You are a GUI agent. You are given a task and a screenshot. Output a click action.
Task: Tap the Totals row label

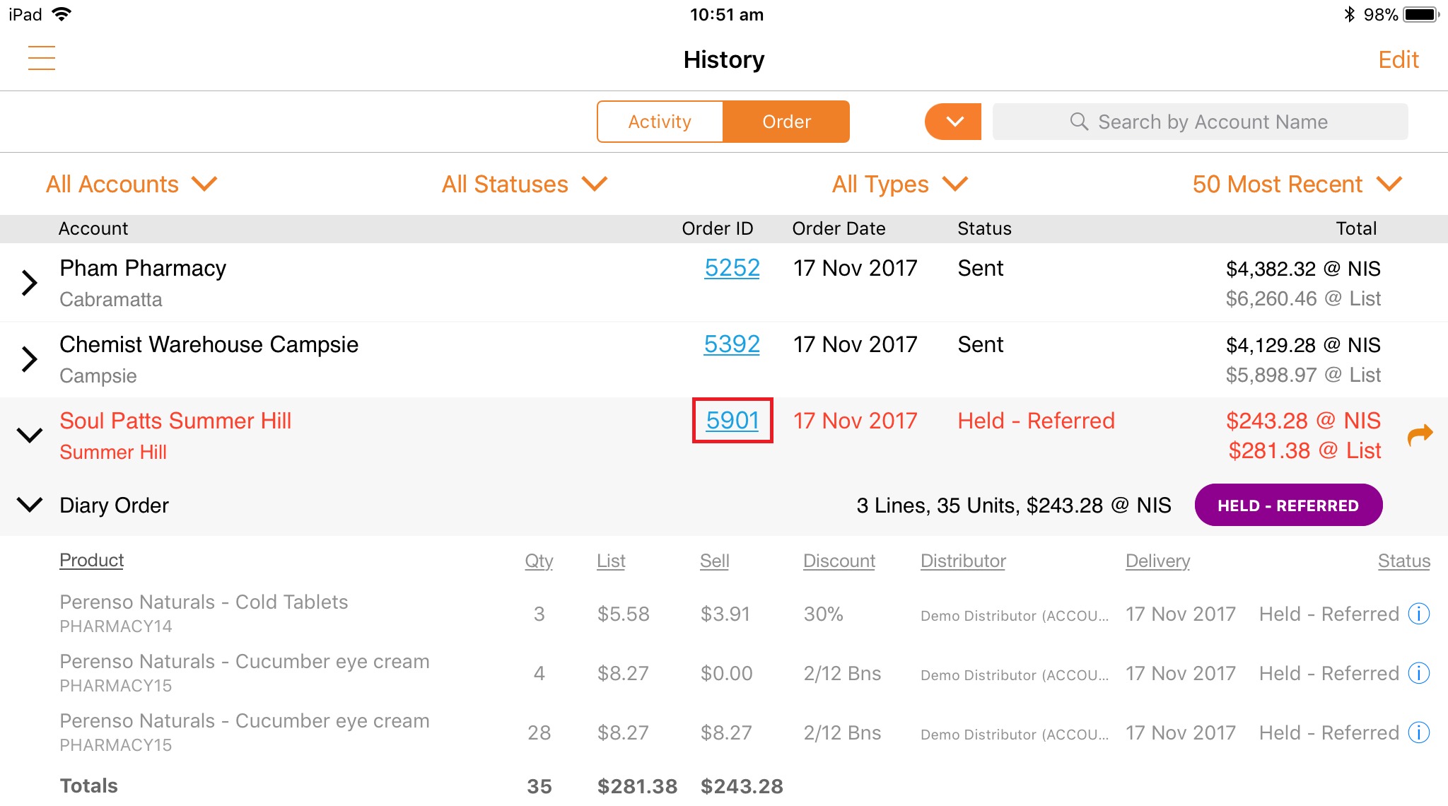click(x=88, y=786)
